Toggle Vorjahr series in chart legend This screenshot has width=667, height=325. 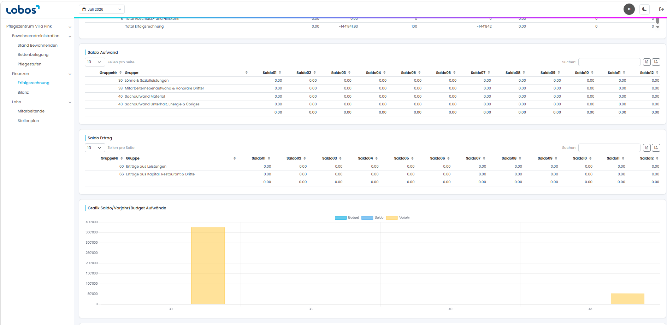coord(398,217)
